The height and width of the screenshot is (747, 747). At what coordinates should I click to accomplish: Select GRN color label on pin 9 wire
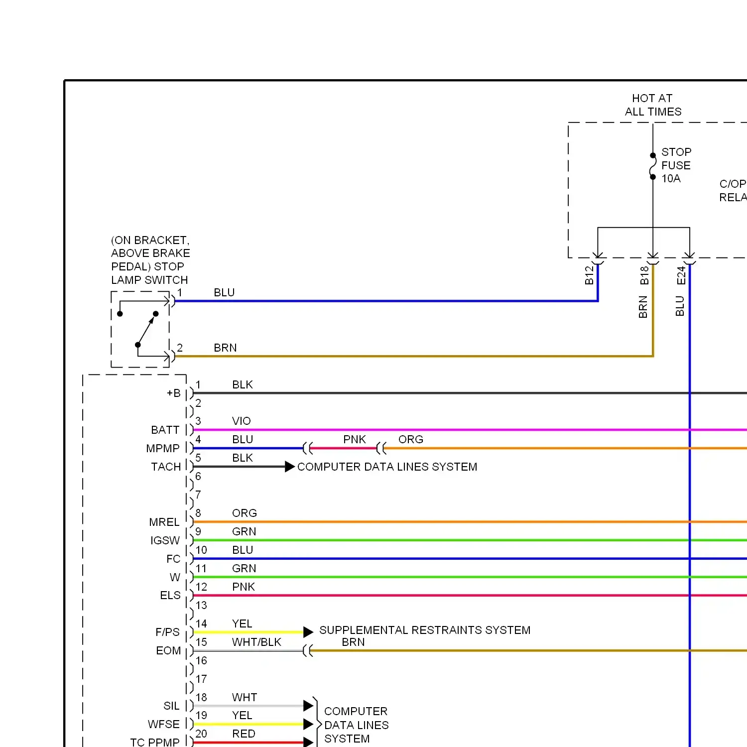pos(244,531)
